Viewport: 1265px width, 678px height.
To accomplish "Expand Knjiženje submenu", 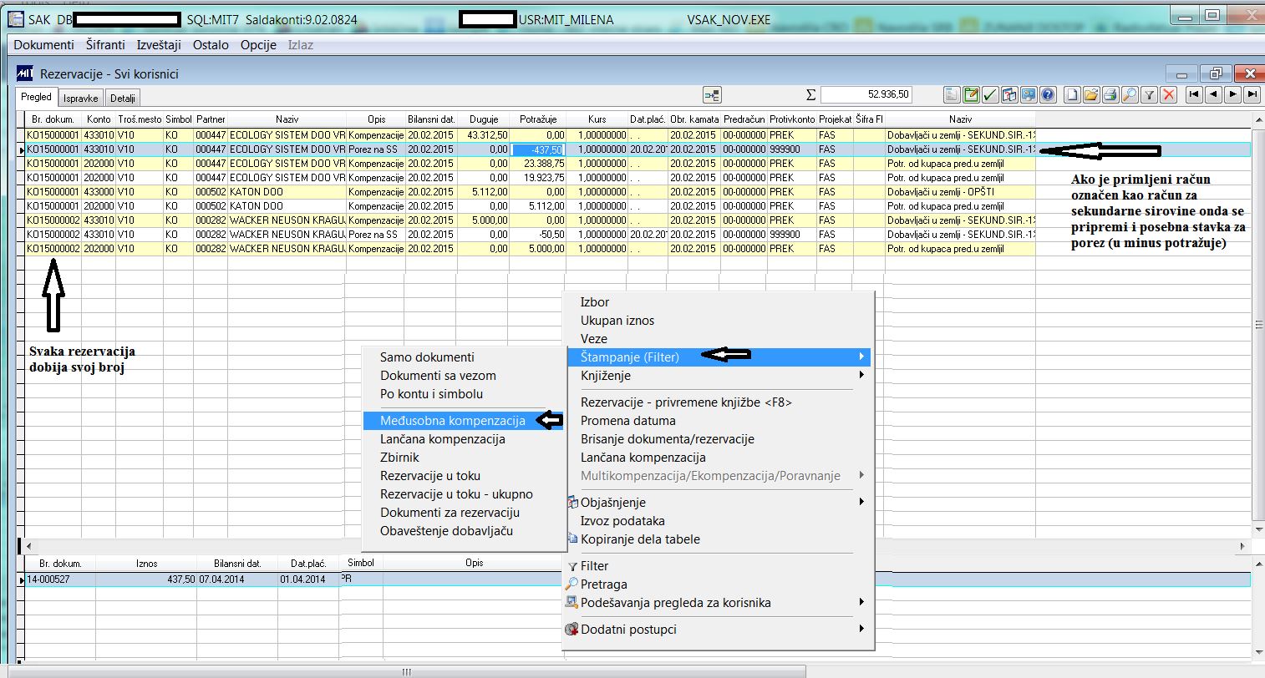I will pos(719,376).
